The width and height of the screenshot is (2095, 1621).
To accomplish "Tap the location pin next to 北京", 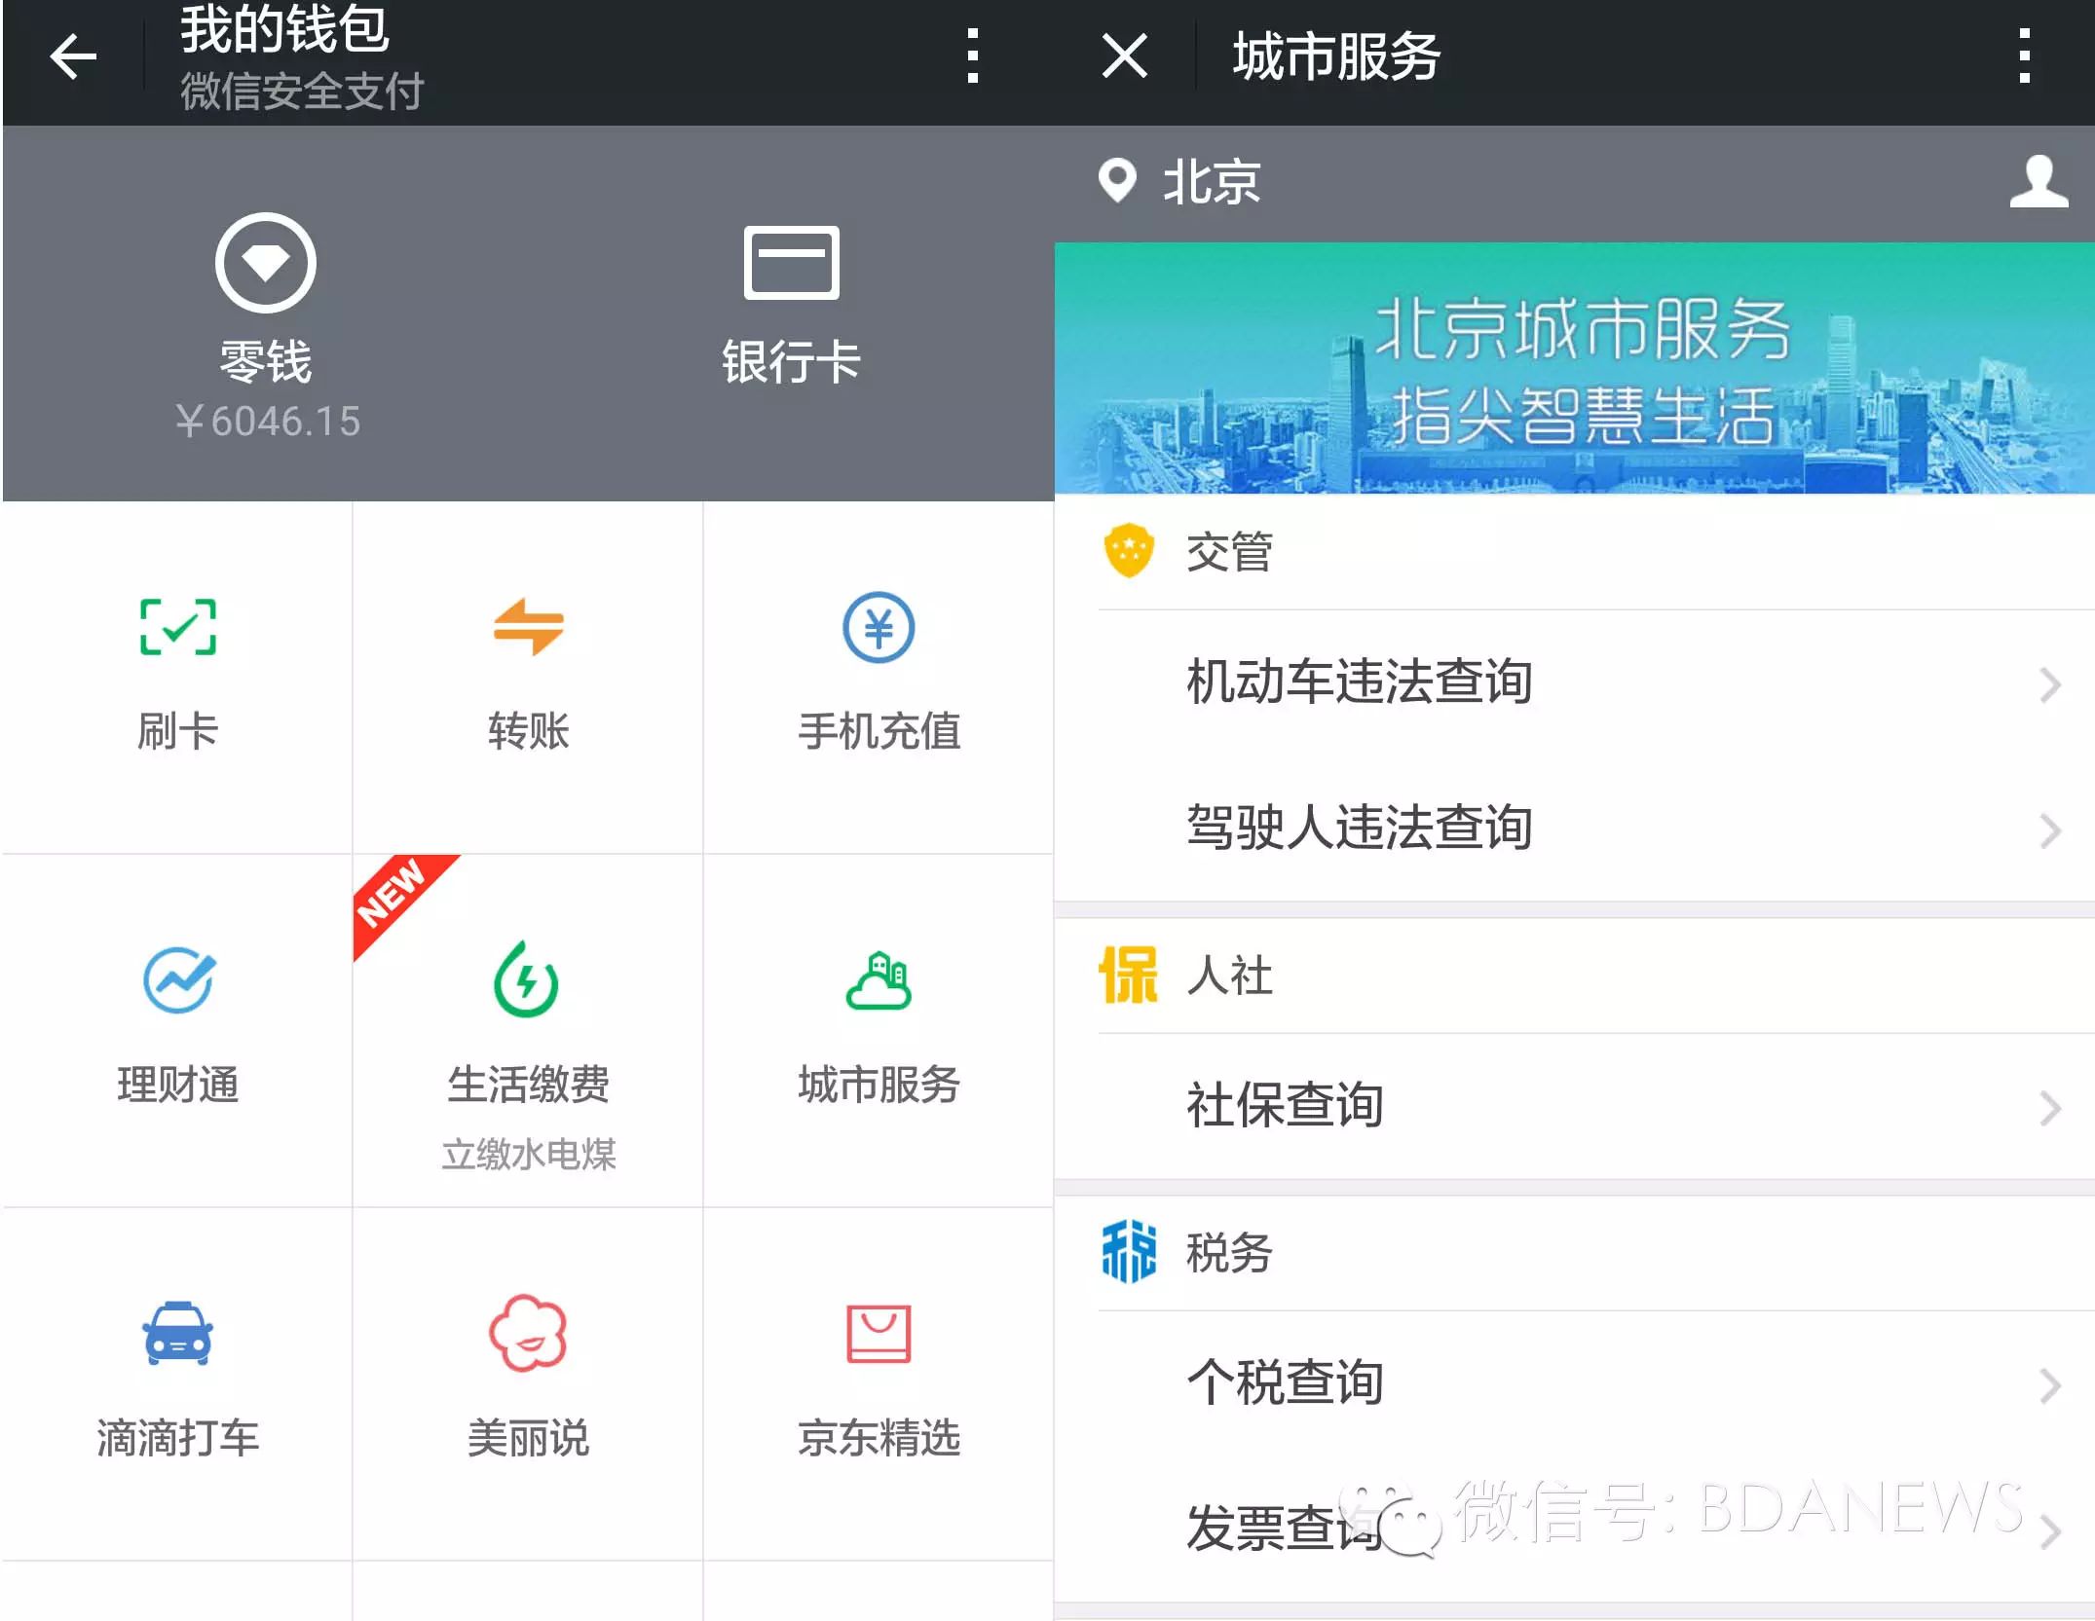I will (1117, 181).
